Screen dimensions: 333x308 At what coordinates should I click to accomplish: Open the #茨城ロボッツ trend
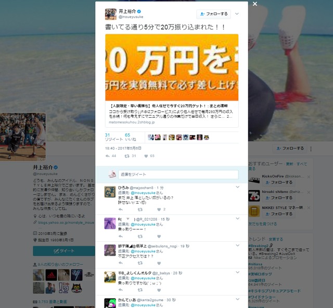coord(260,274)
